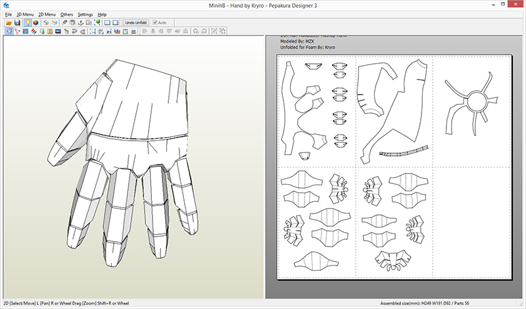Click the rotate-right cloud arrow icon
This screenshot has height=309, width=526.
tap(204, 31)
